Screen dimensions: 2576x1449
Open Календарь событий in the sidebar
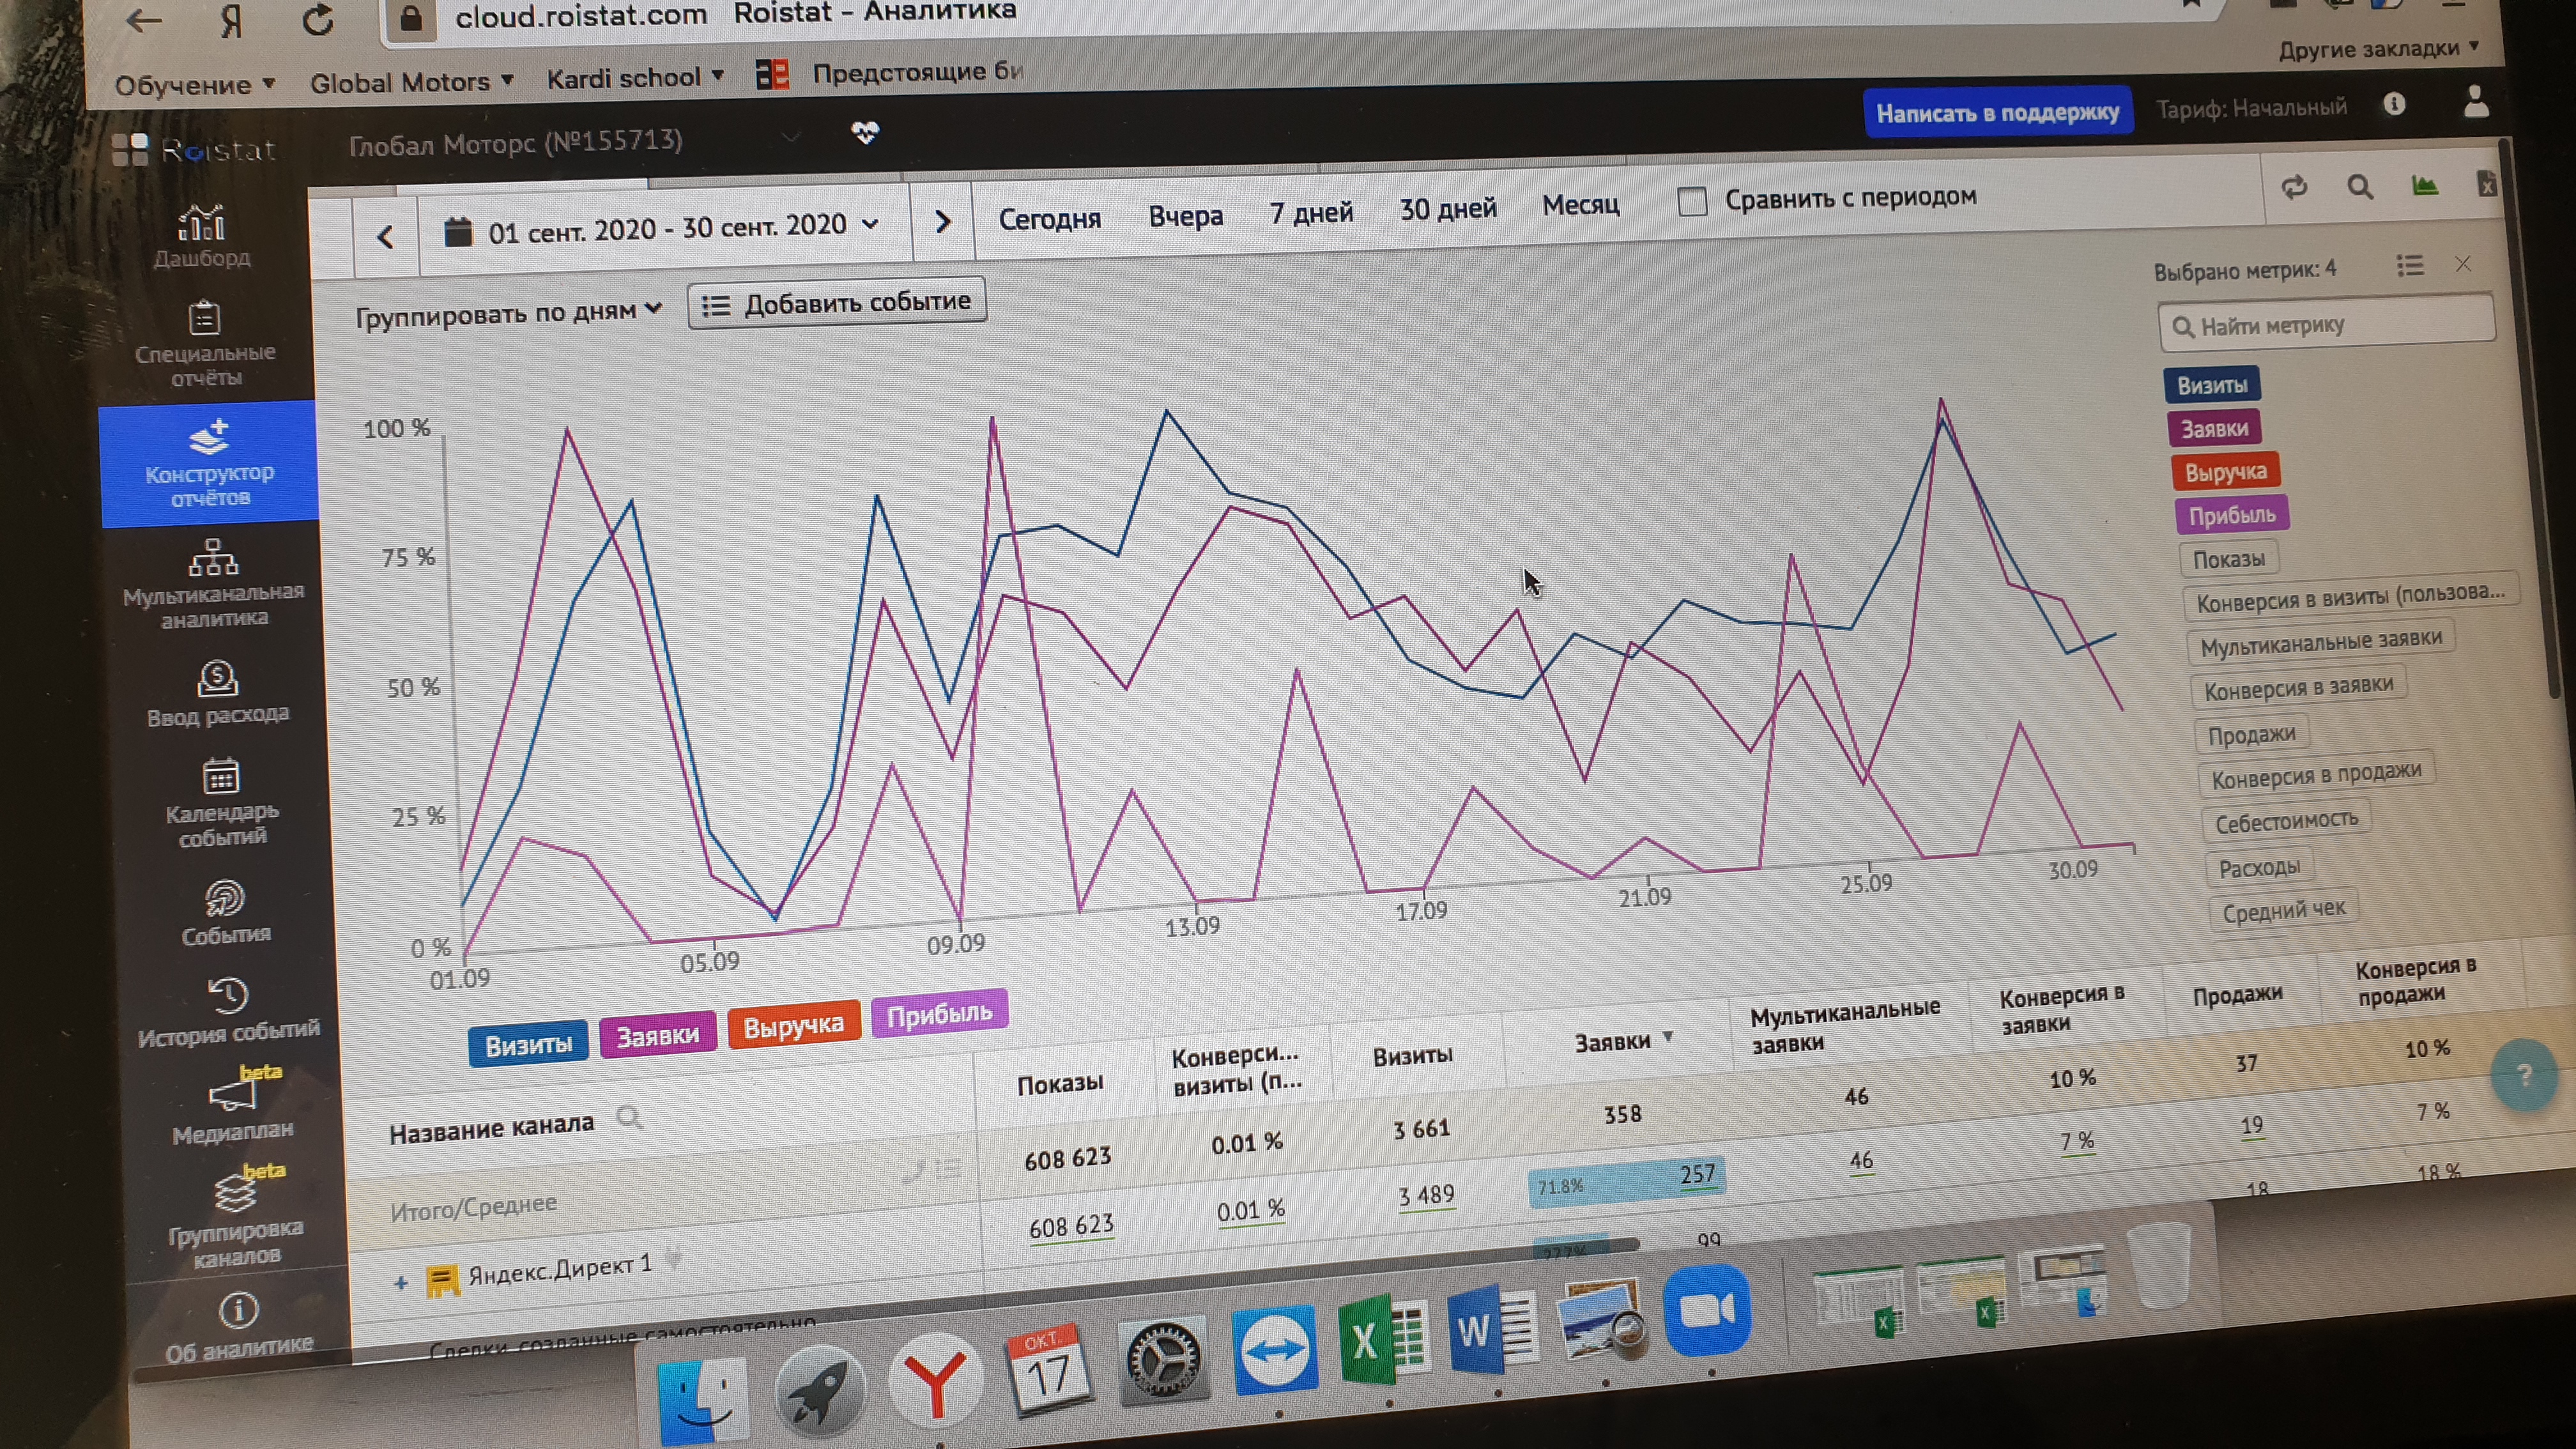pos(221,801)
